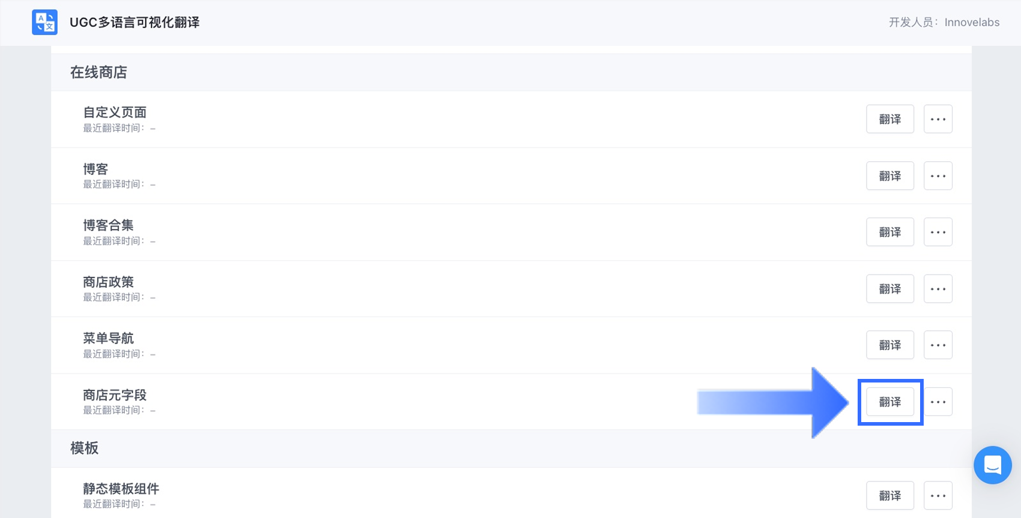
Task: Click the highlighted 翻译 button for 商店元字段
Action: (x=890, y=402)
